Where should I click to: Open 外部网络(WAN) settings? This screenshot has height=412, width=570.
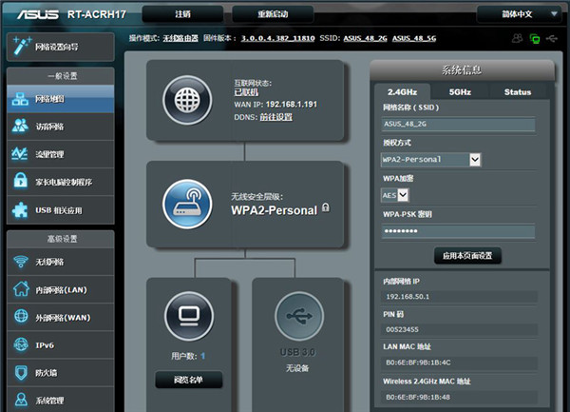57,318
